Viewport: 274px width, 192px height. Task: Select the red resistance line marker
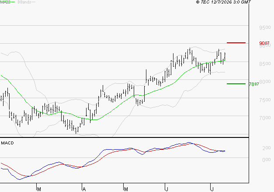(236, 43)
